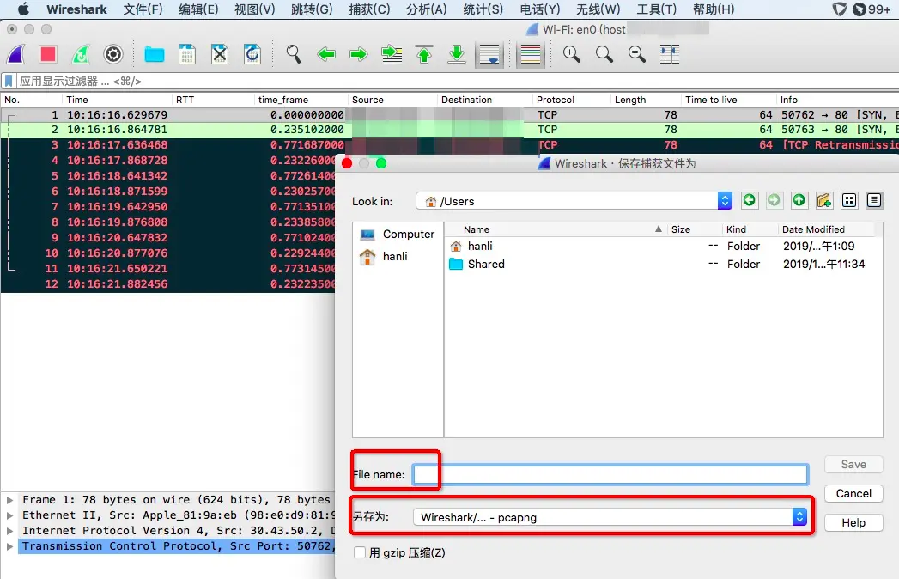Screen dimensions: 899x579
Task: Open the 统计(S) menu
Action: coord(483,9)
